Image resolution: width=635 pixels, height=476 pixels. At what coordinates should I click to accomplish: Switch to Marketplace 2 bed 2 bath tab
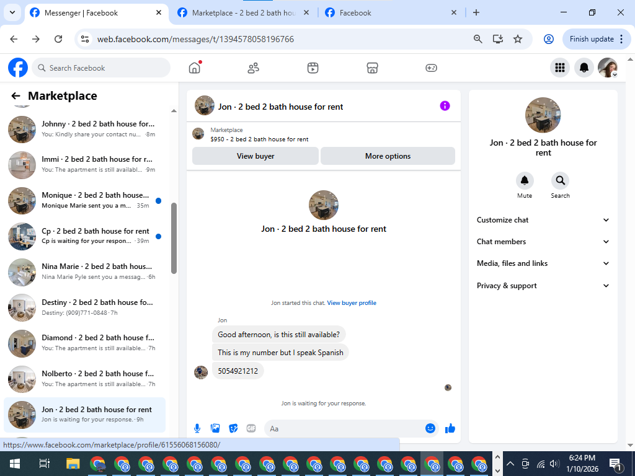tap(243, 13)
